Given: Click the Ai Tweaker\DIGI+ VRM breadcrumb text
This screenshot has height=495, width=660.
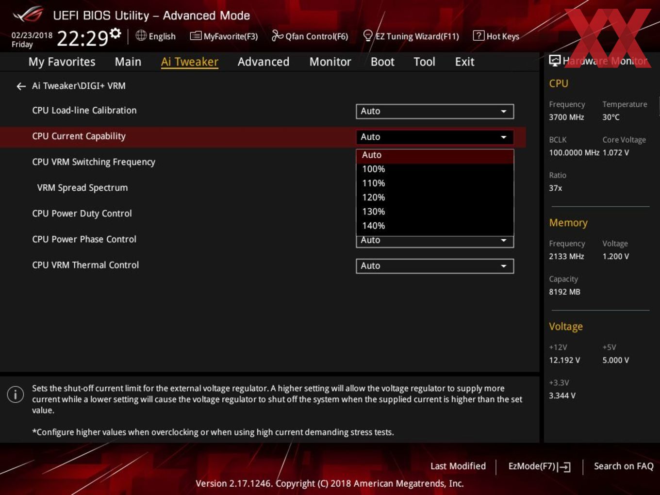Looking at the screenshot, I should [x=79, y=86].
